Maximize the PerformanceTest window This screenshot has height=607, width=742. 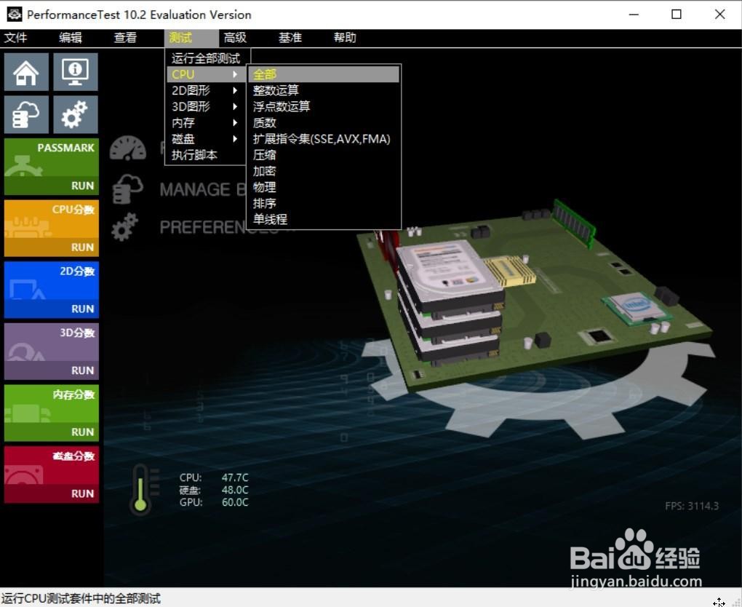tap(677, 15)
